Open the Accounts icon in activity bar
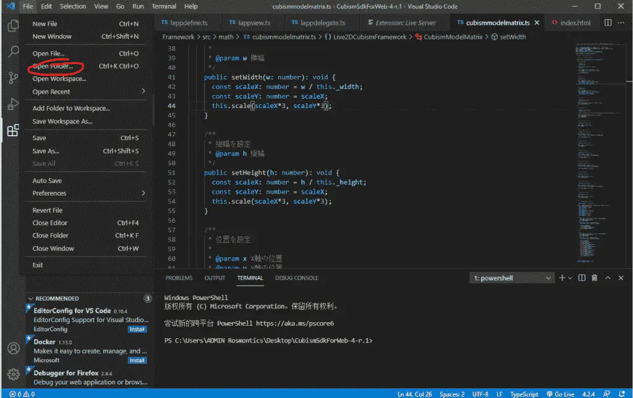Image resolution: width=633 pixels, height=398 pixels. [14, 348]
